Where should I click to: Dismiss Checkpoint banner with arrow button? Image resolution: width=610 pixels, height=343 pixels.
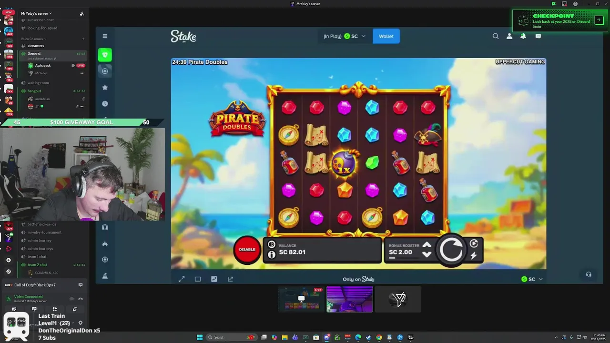click(x=599, y=20)
